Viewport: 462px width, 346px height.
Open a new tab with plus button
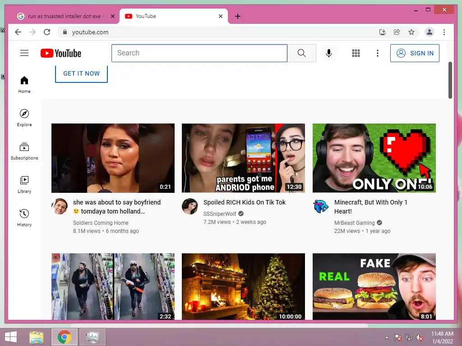(x=238, y=17)
